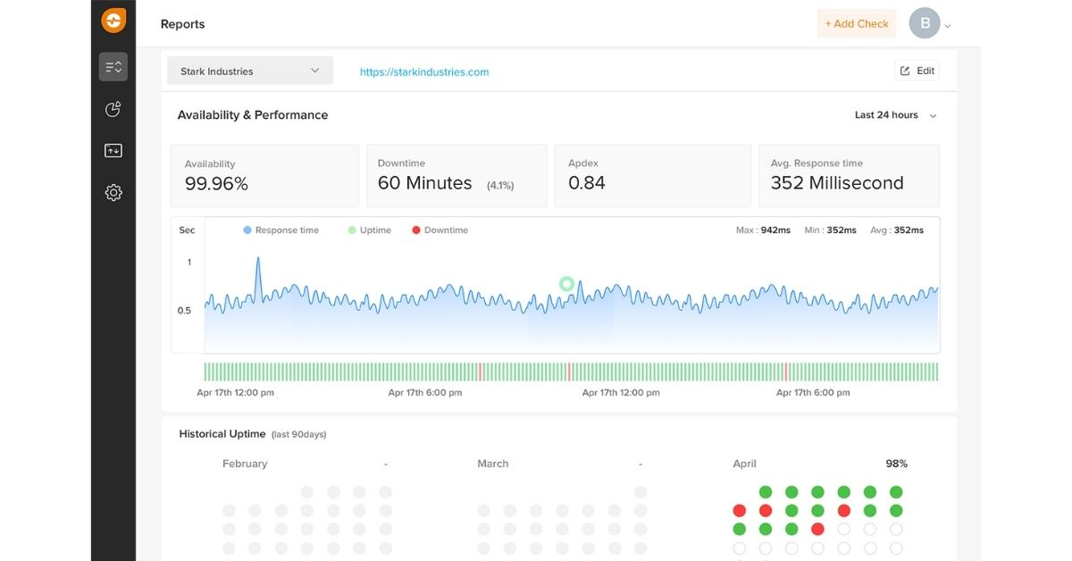Click the user avatar labeled B
The width and height of the screenshot is (1072, 561).
[925, 23]
